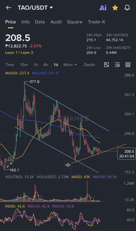Switch to the Price tab
136x231 pixels.
pyautogui.click(x=11, y=22)
